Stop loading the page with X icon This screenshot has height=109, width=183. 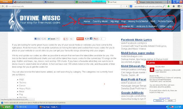coord(126,6)
